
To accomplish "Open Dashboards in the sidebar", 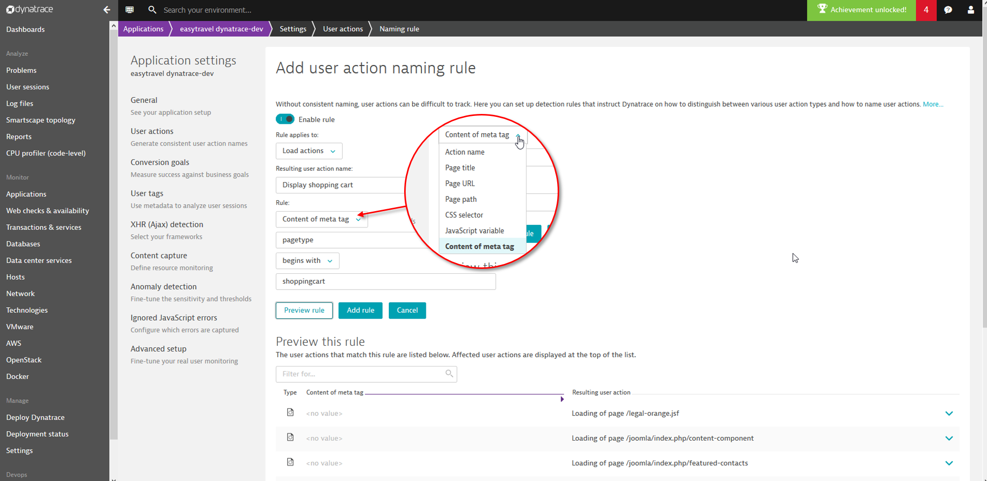I will pos(25,29).
